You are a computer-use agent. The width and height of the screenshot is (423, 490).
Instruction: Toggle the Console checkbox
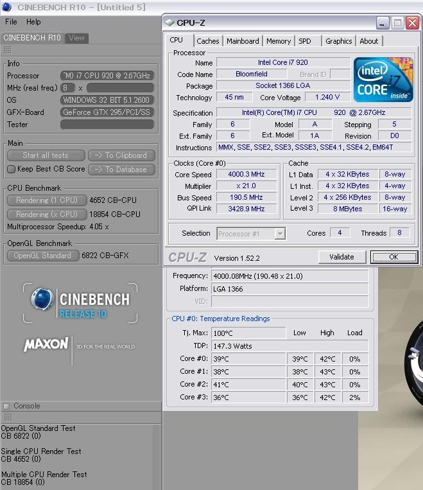(6, 406)
